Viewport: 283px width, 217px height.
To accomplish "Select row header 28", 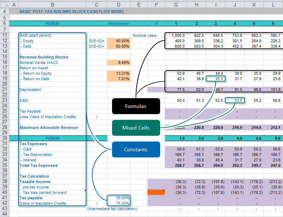I will pos(4,127).
